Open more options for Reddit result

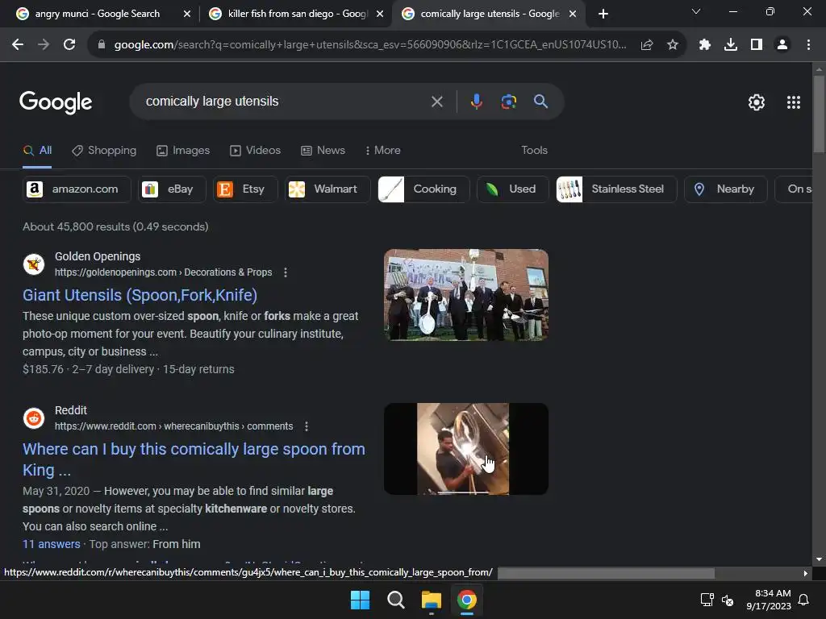tap(307, 426)
